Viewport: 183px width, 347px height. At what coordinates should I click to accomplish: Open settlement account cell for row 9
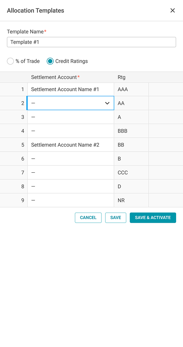click(x=71, y=200)
